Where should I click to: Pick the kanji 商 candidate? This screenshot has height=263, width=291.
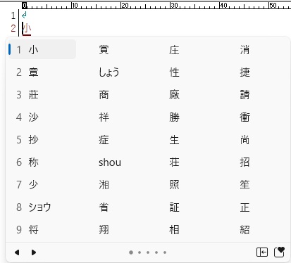[x=104, y=95]
